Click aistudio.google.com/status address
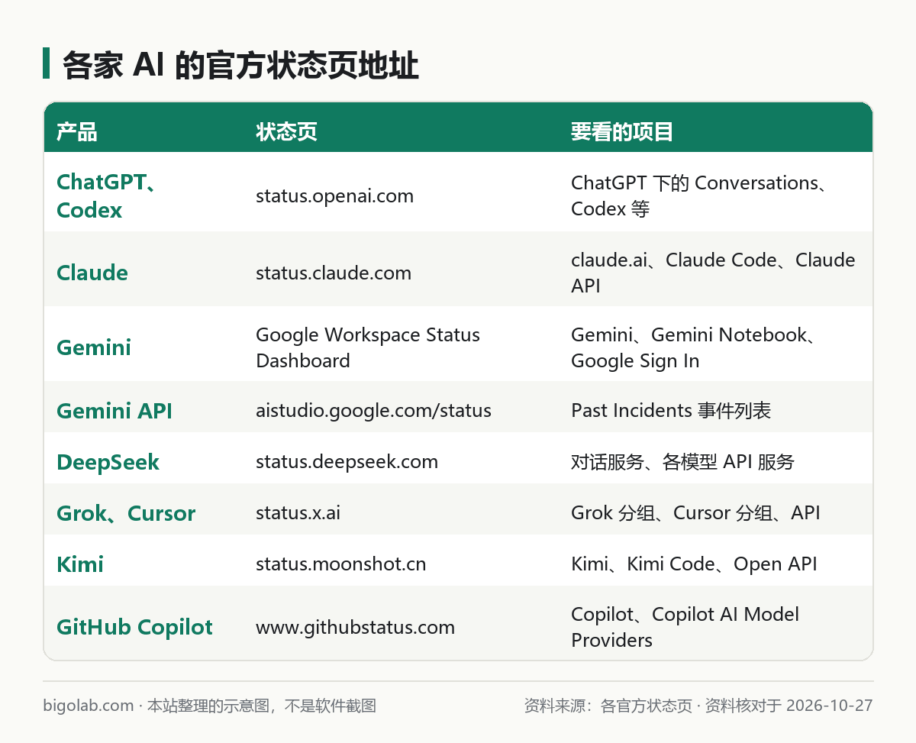 coord(373,410)
